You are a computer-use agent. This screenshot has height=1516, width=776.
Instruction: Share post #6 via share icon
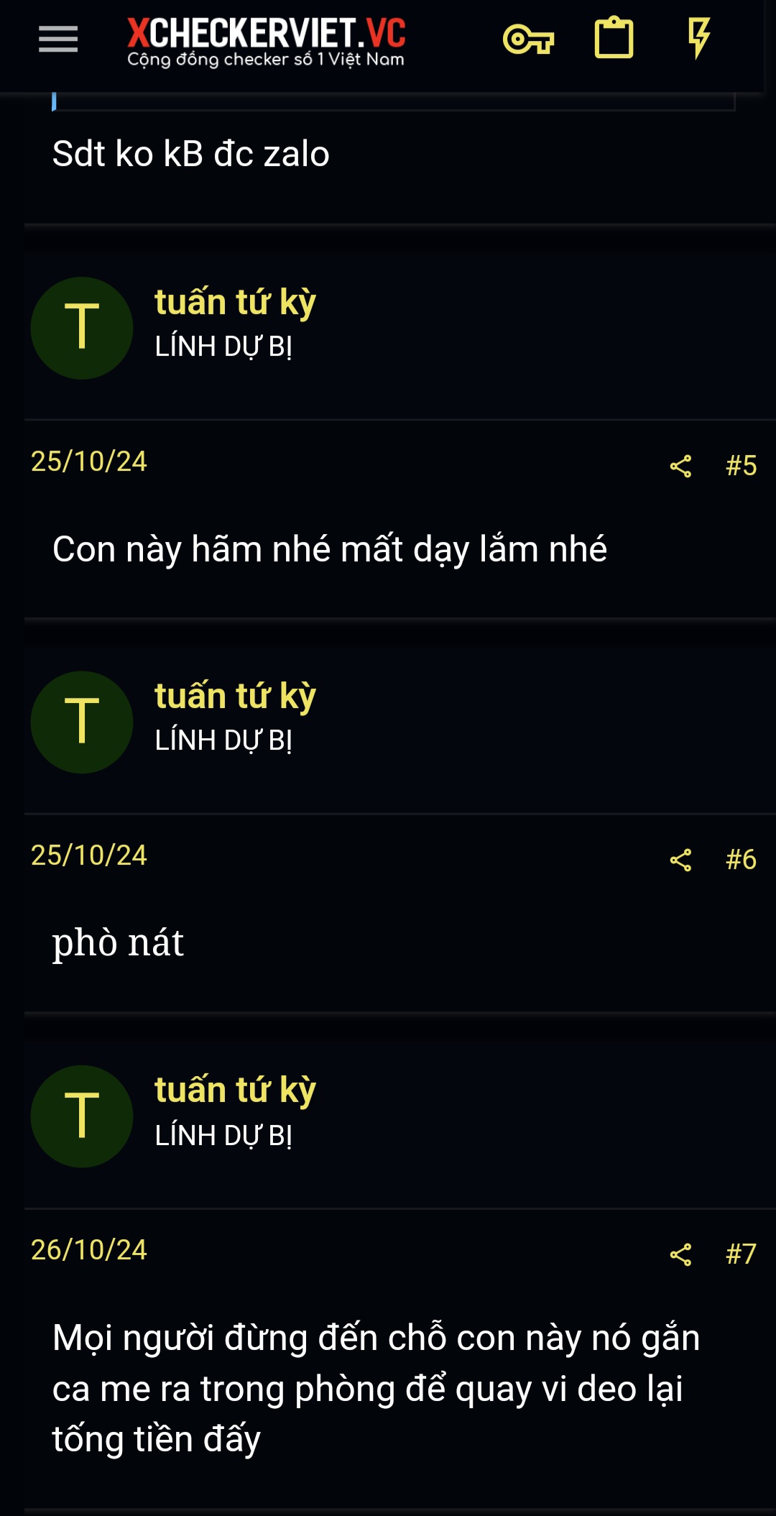pos(680,860)
